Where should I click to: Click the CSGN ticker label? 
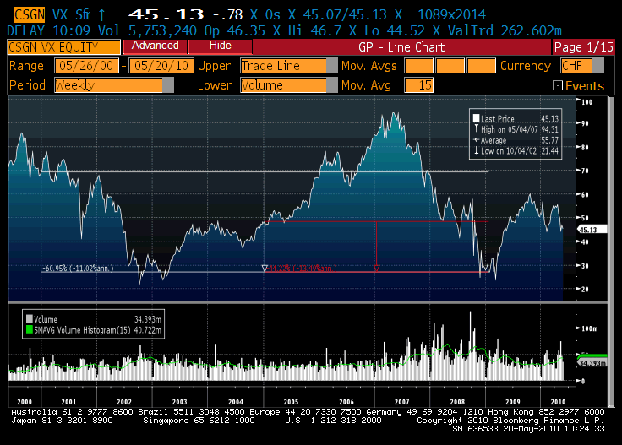pos(30,15)
